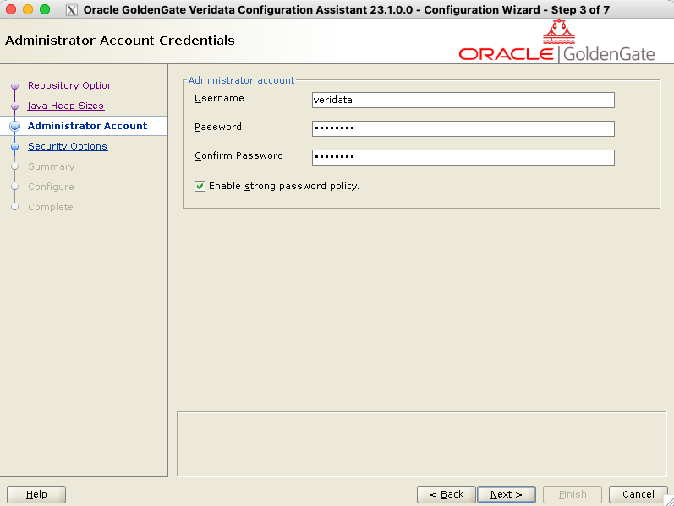Viewport: 674px width, 506px height.
Task: Click the Administrator account group label
Action: [241, 80]
